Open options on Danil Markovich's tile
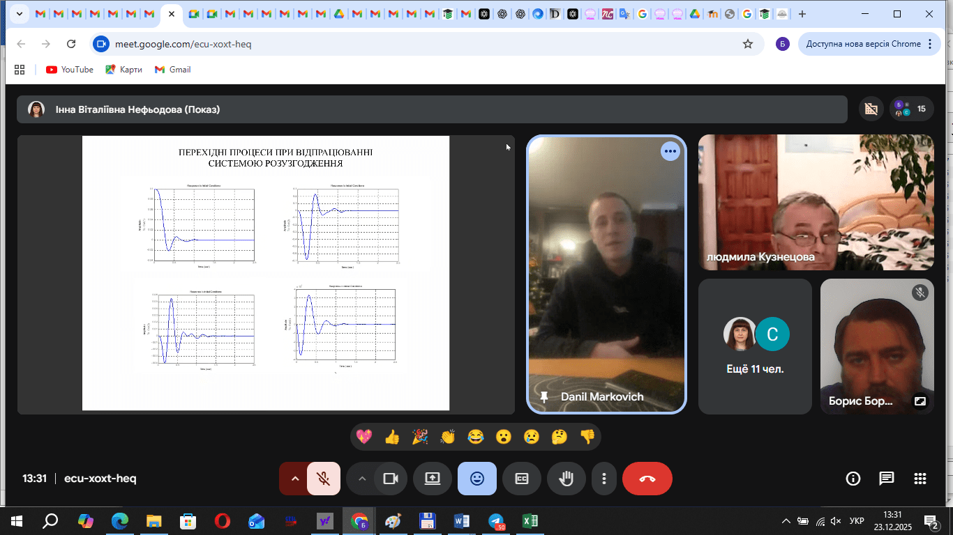The image size is (953, 535). click(x=670, y=151)
